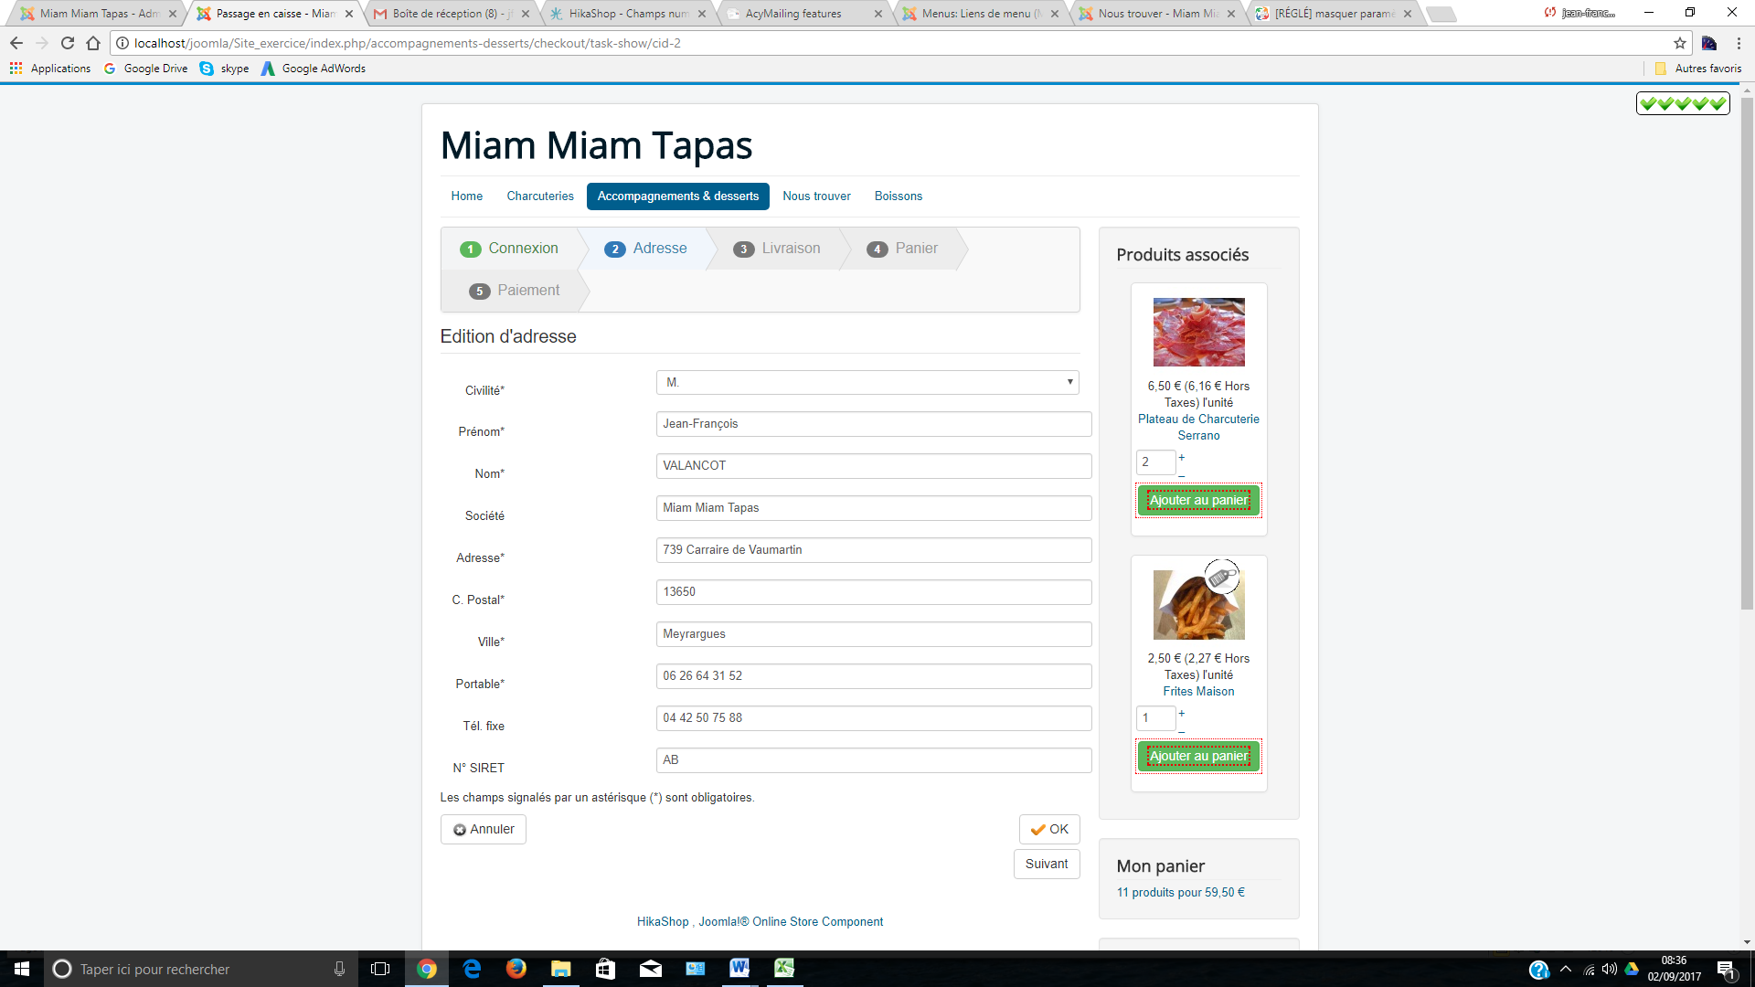Open the Google Drive bookmark

coord(146,69)
